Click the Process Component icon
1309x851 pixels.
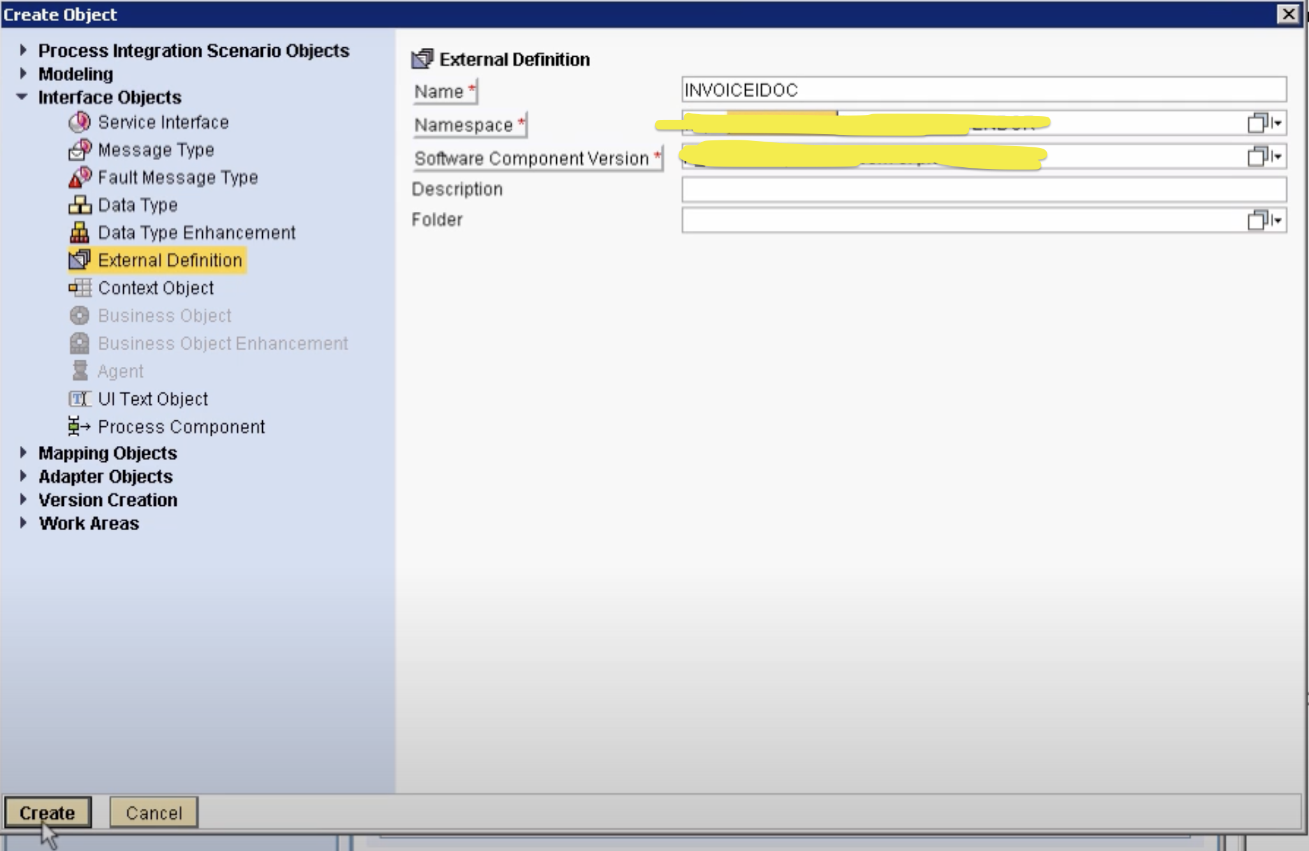click(80, 426)
